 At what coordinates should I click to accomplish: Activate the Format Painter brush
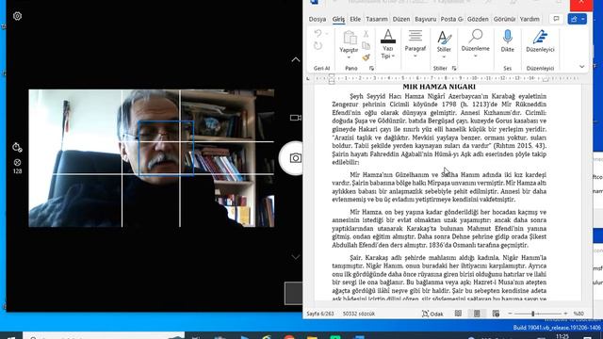click(x=367, y=57)
